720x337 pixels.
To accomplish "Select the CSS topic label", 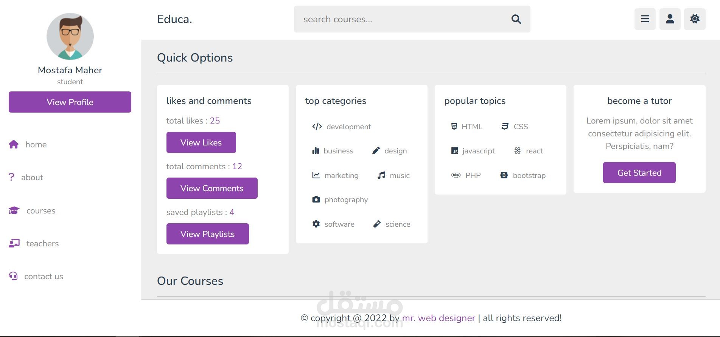I will tap(521, 127).
